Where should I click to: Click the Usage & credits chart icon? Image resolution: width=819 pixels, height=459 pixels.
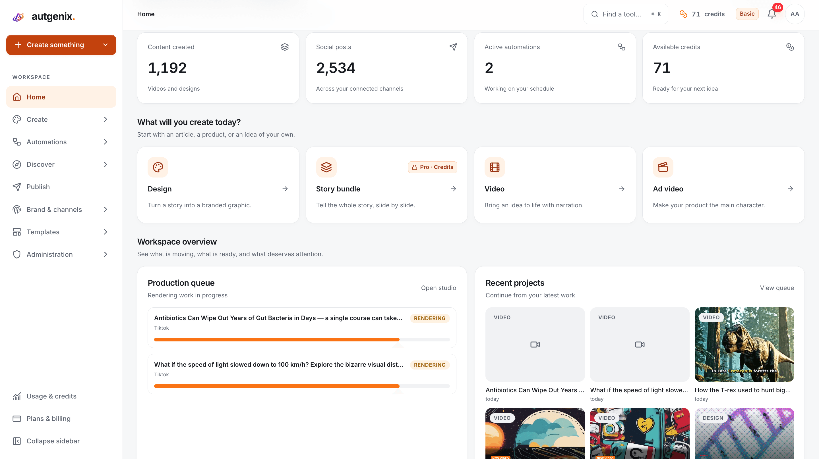[x=17, y=396]
